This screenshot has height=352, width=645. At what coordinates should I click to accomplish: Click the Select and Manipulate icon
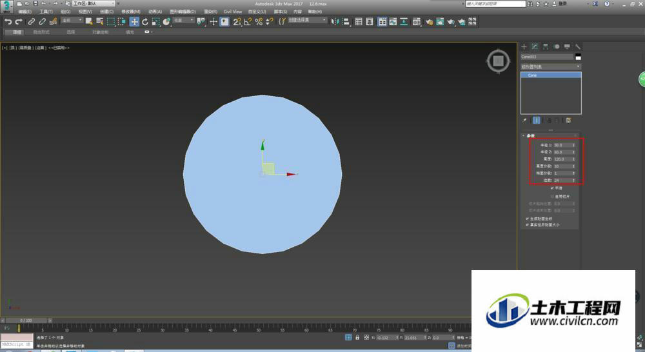tap(213, 22)
